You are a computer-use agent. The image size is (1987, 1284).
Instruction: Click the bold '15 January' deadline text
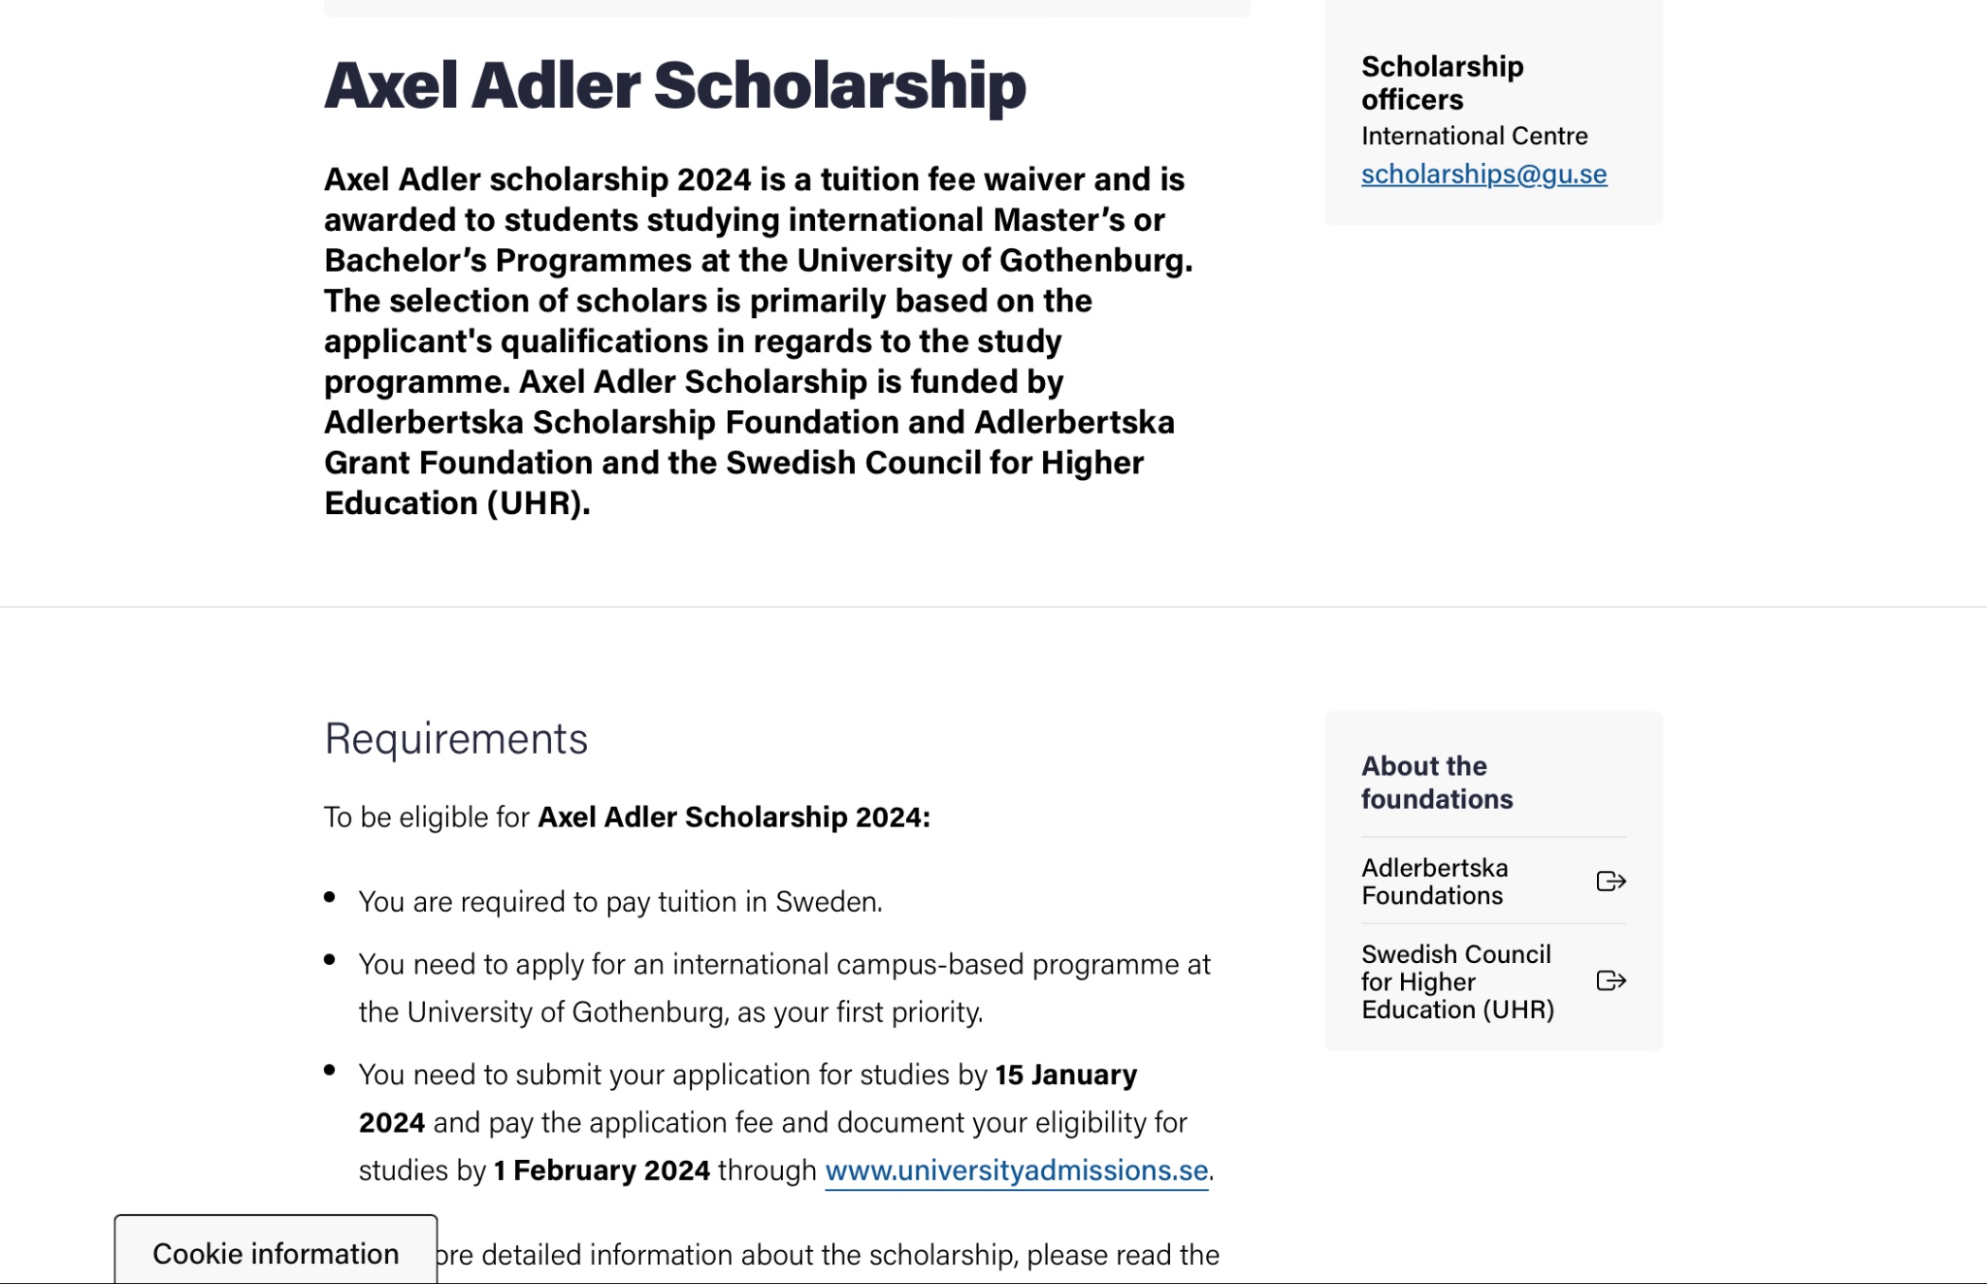pyautogui.click(x=1065, y=1075)
